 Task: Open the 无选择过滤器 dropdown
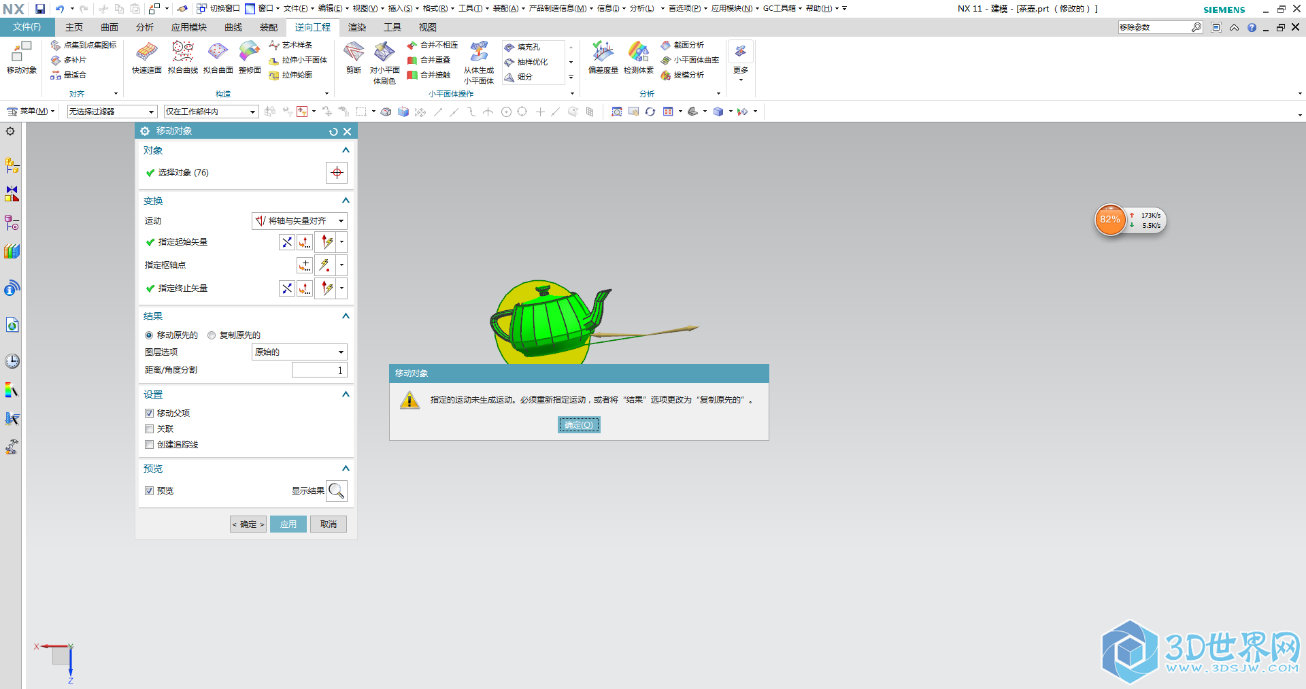[112, 112]
